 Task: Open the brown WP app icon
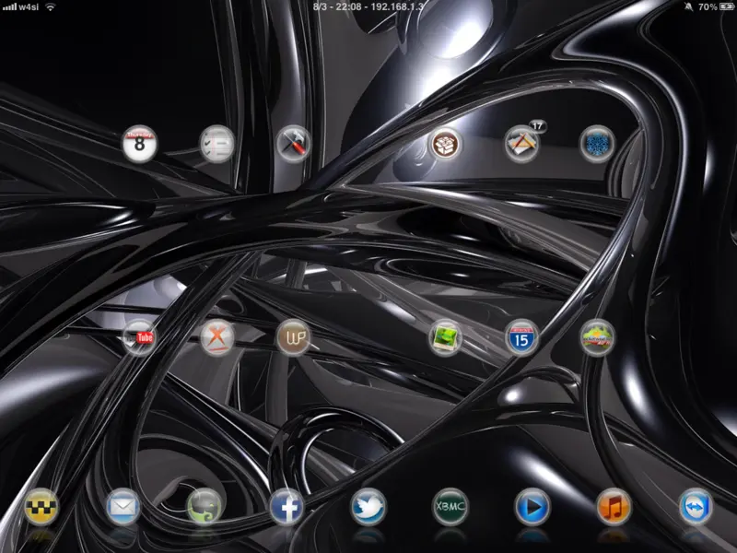click(295, 337)
